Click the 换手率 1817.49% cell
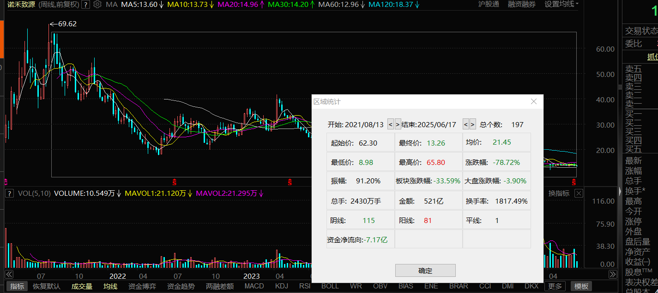Viewport: 658px width, 293px height. click(497, 201)
